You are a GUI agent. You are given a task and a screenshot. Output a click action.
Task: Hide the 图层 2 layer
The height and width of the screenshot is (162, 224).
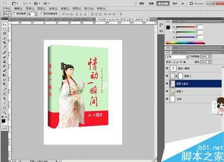(x=167, y=76)
